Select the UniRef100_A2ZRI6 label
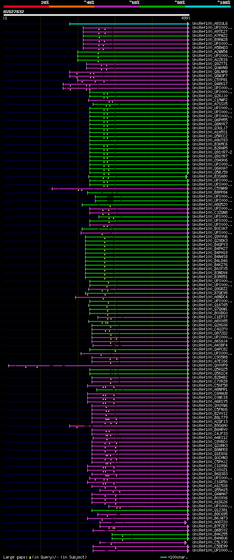The height and width of the screenshot is (560, 234). tap(210, 60)
